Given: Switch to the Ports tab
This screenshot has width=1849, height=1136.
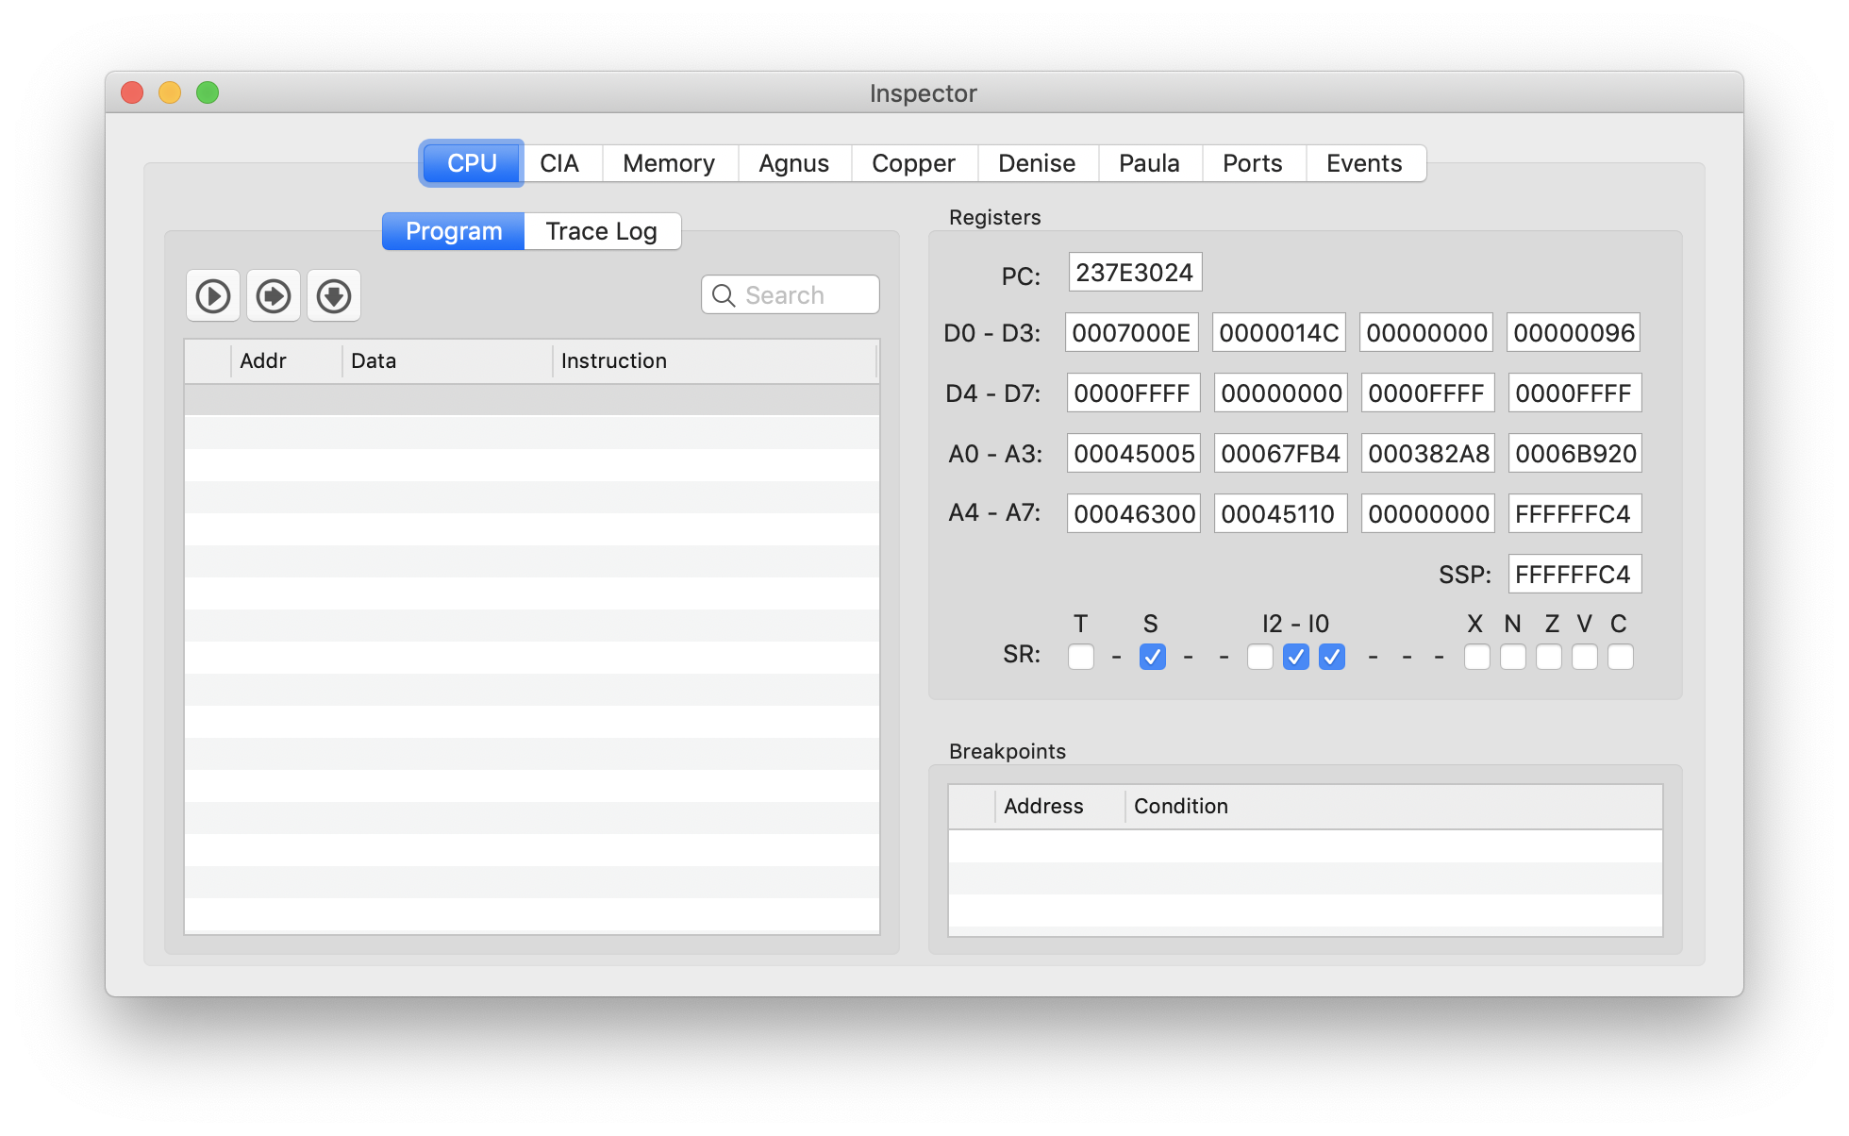Looking at the screenshot, I should [1253, 163].
